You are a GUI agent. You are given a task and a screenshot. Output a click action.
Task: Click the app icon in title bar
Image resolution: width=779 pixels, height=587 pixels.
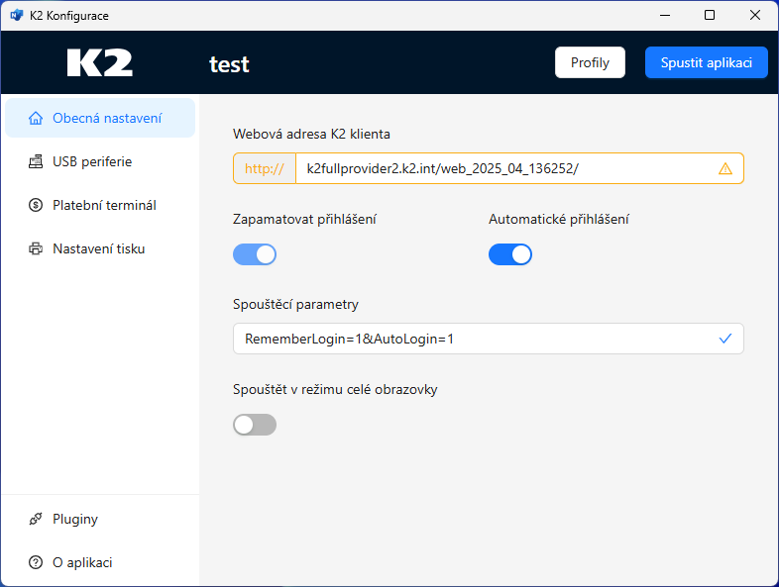(x=16, y=16)
